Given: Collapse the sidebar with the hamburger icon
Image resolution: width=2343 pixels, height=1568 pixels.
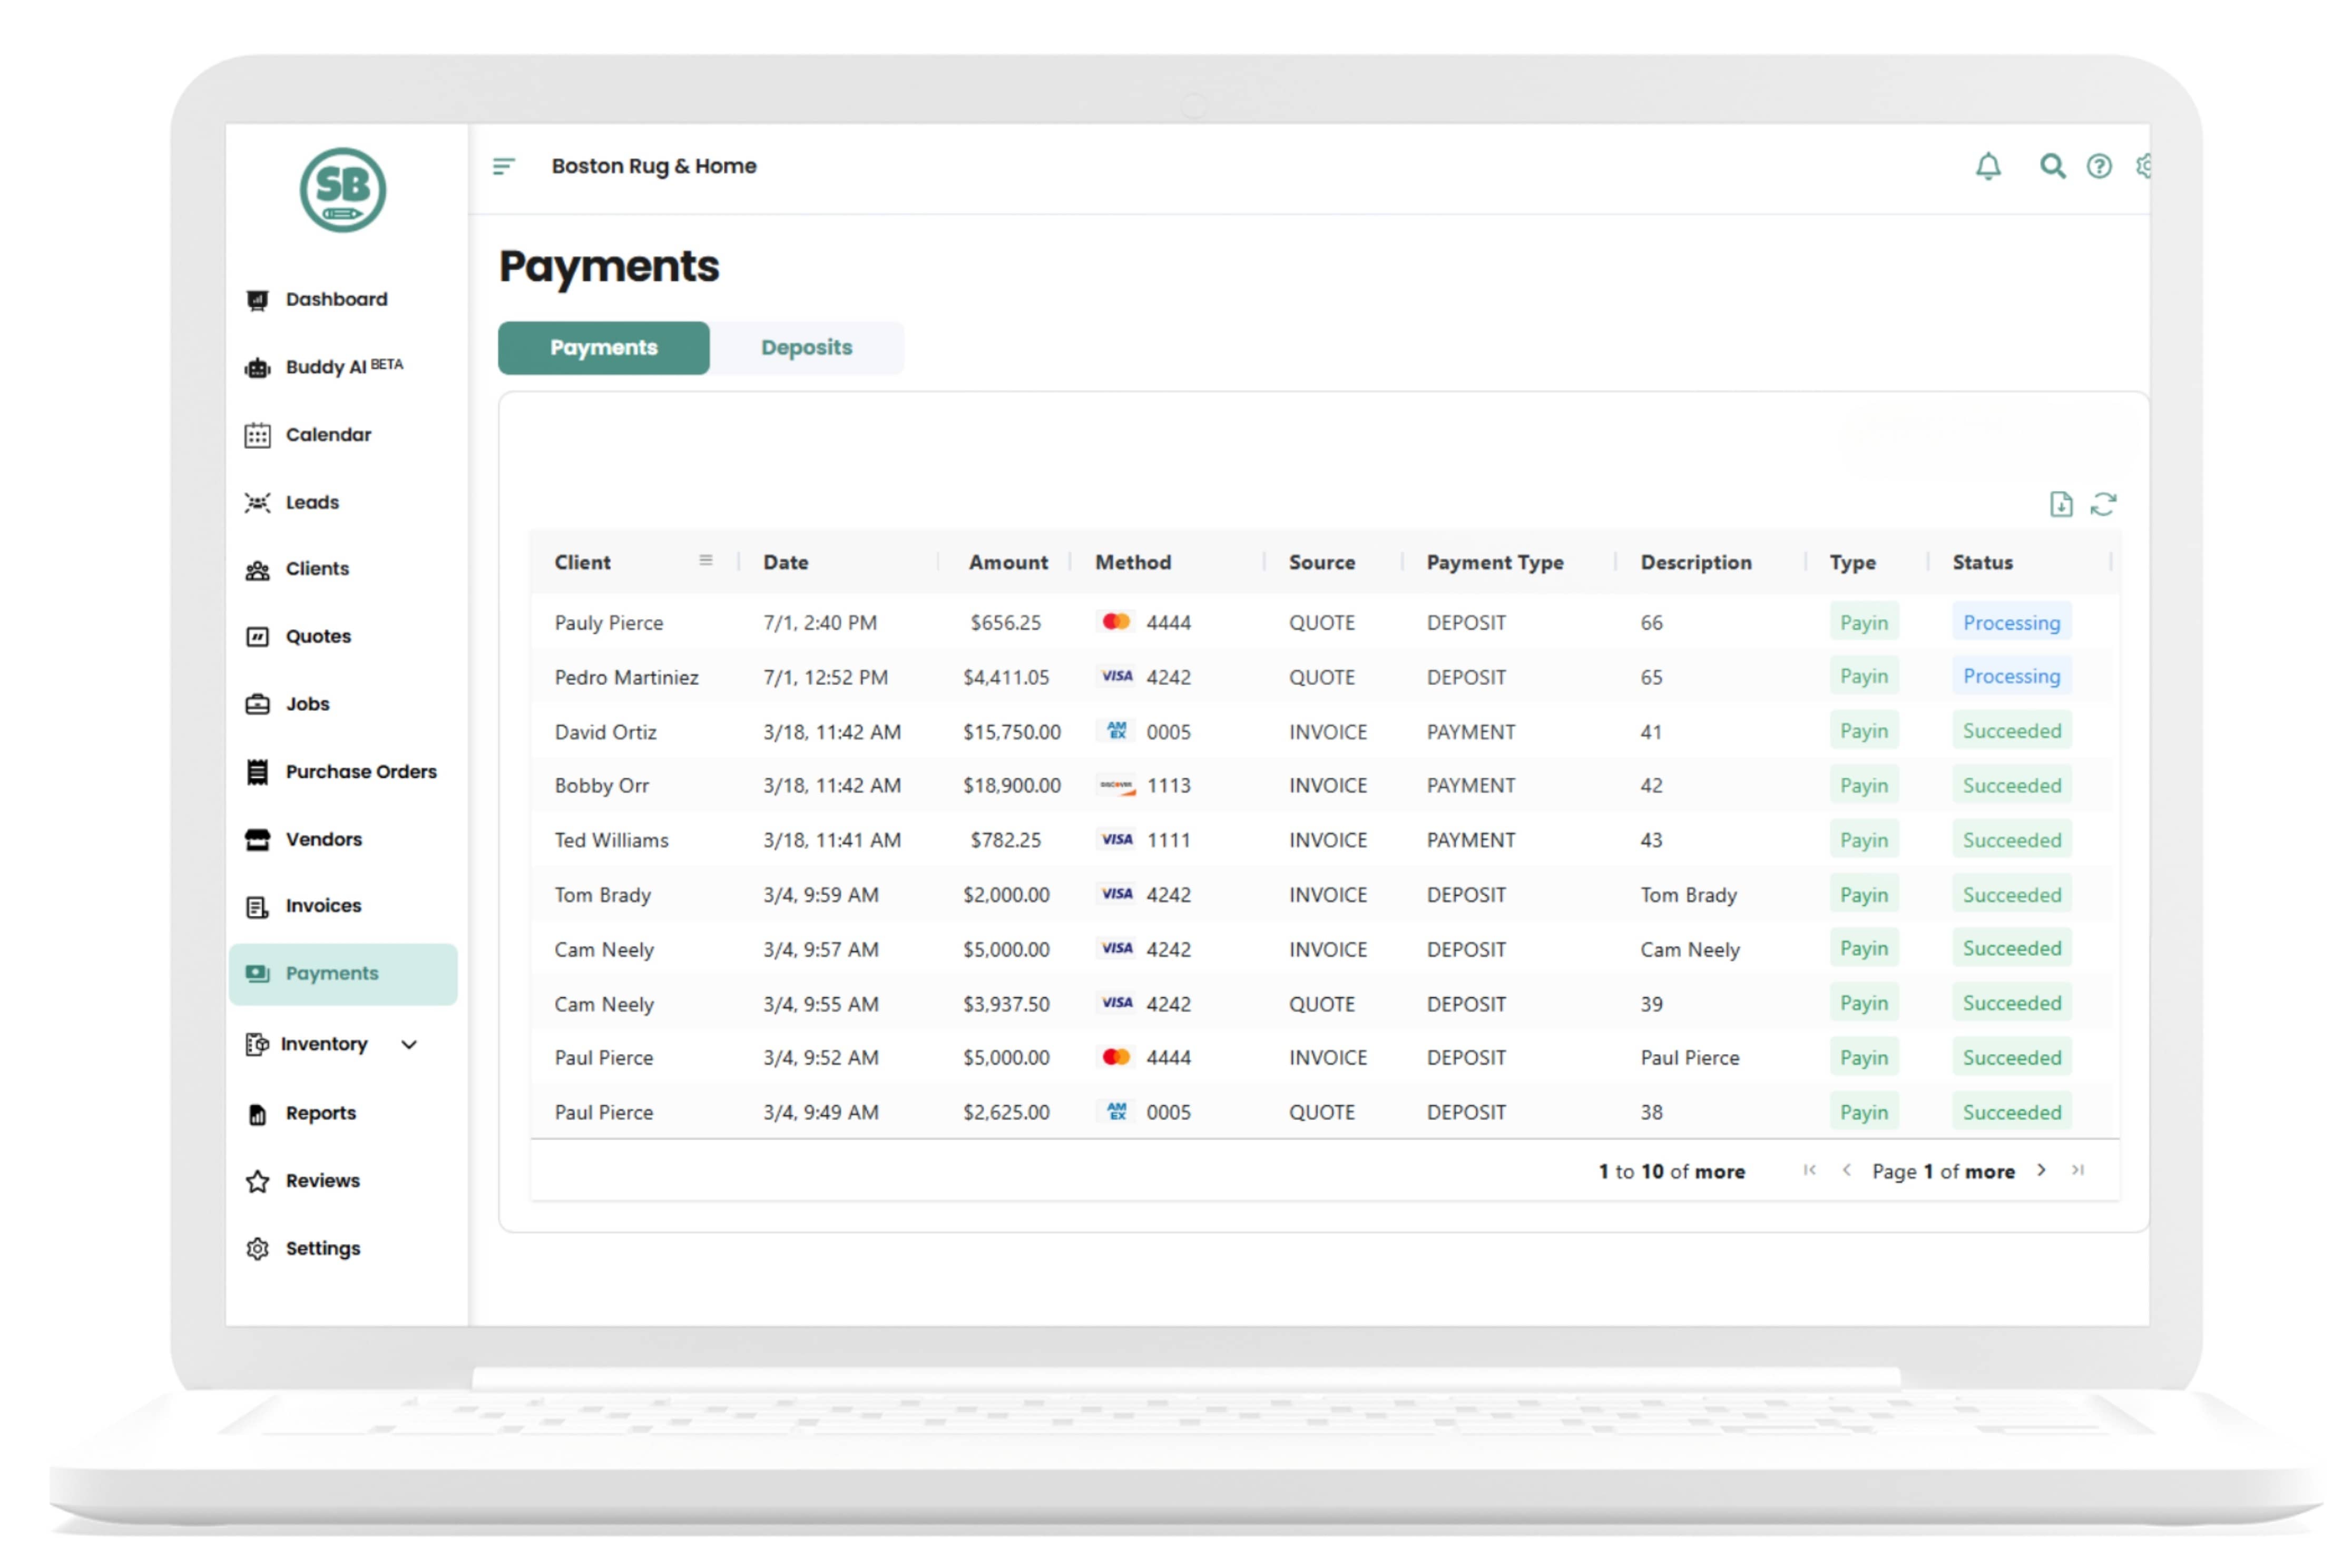Looking at the screenshot, I should coord(503,166).
